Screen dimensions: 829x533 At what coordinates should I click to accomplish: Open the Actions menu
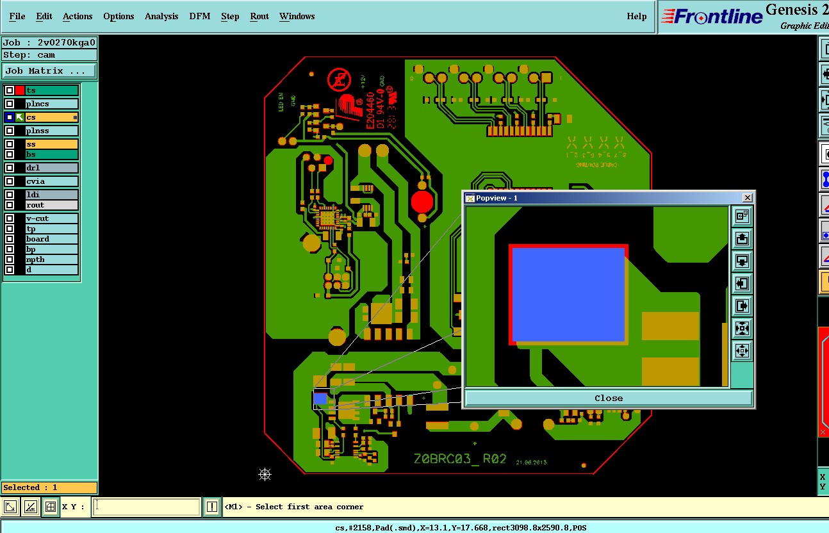click(x=78, y=16)
